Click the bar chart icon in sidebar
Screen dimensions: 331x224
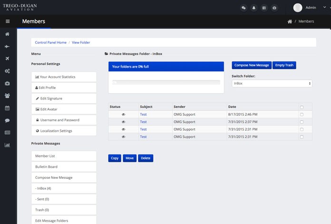point(7,145)
